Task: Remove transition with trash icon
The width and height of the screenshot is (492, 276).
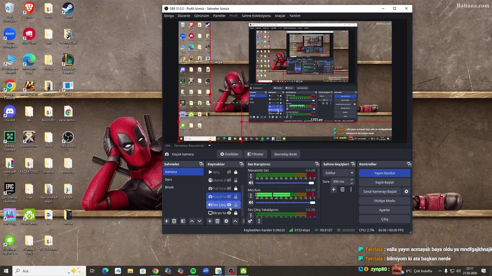Action: [342, 189]
